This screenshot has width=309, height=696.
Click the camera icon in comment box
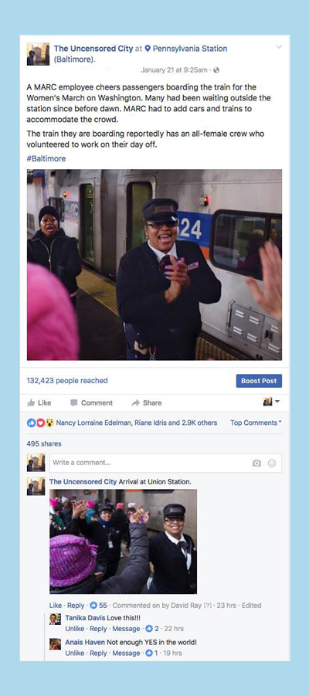coord(256,463)
